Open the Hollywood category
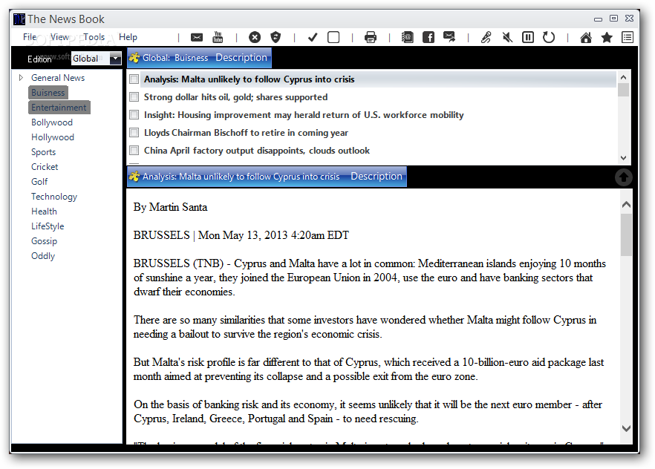655x469 pixels. pos(53,137)
